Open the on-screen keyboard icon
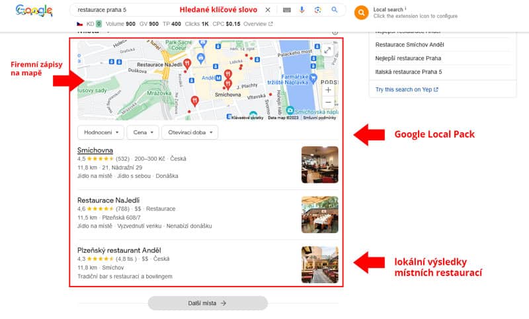Image resolution: width=529 pixels, height=319 pixels. [287, 10]
